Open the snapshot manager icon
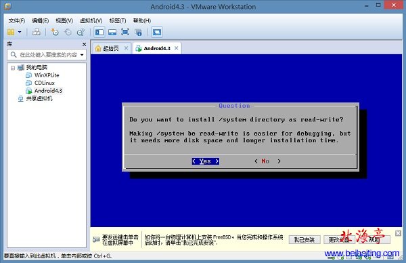 tap(81, 32)
